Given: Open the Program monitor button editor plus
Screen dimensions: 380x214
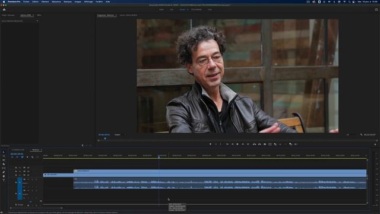Looking at the screenshot, I should (x=375, y=144).
